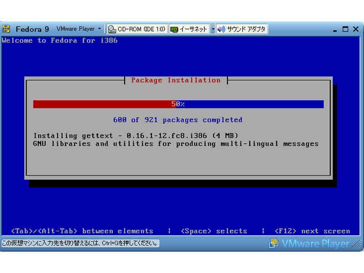The width and height of the screenshot is (364, 273).
Task: Click the "Welcome to Fedora for i386" header
Action: coord(60,40)
